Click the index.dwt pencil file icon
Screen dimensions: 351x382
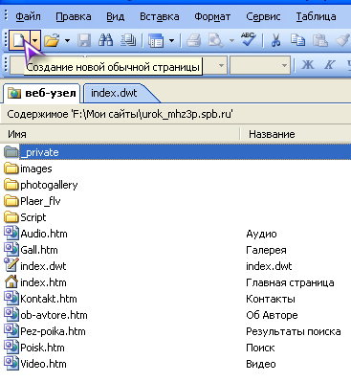[x=11, y=265]
